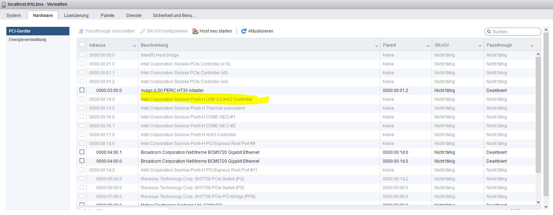Check the box for address 0000:04:00.0
The image size is (553, 215).
[82, 161]
